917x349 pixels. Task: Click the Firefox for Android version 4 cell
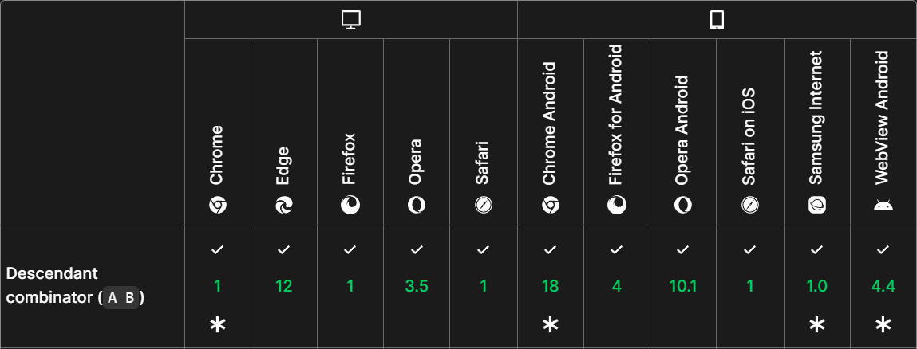[x=616, y=286]
